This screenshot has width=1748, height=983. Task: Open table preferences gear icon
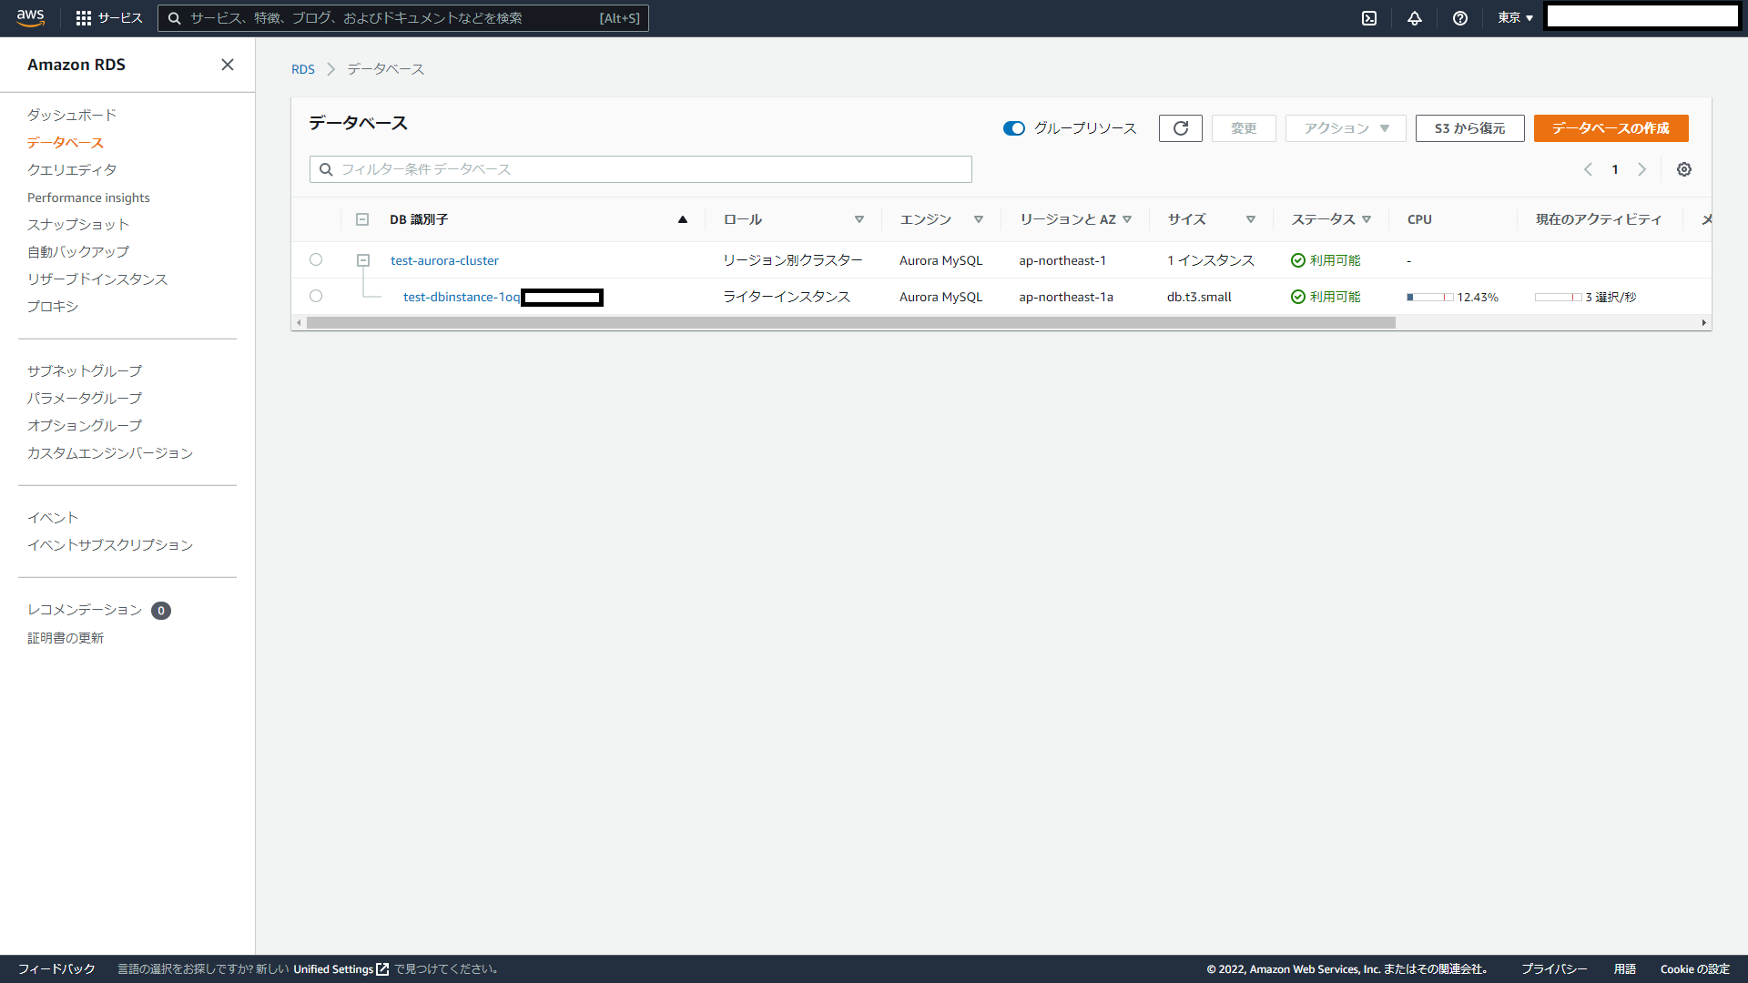point(1683,169)
